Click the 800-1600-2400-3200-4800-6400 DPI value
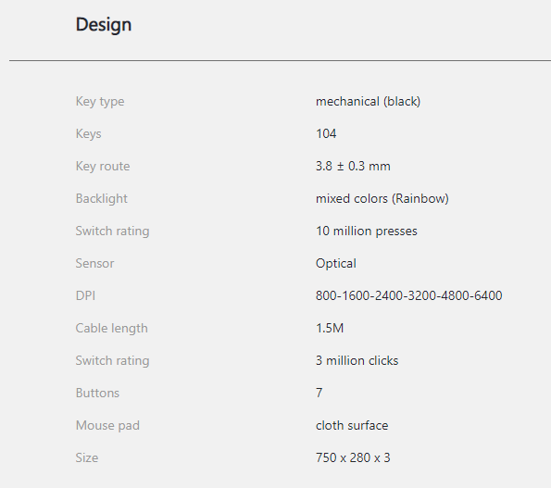 point(408,295)
